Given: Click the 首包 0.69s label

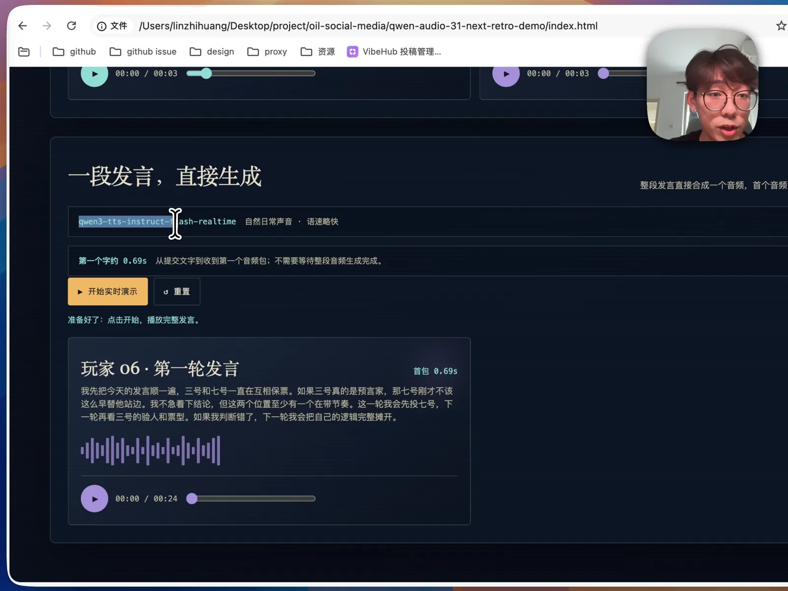Looking at the screenshot, I should 435,371.
